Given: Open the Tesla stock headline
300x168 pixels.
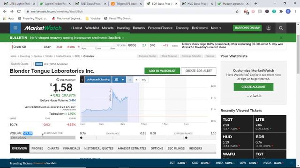Looking at the screenshot, I should tap(232, 46).
